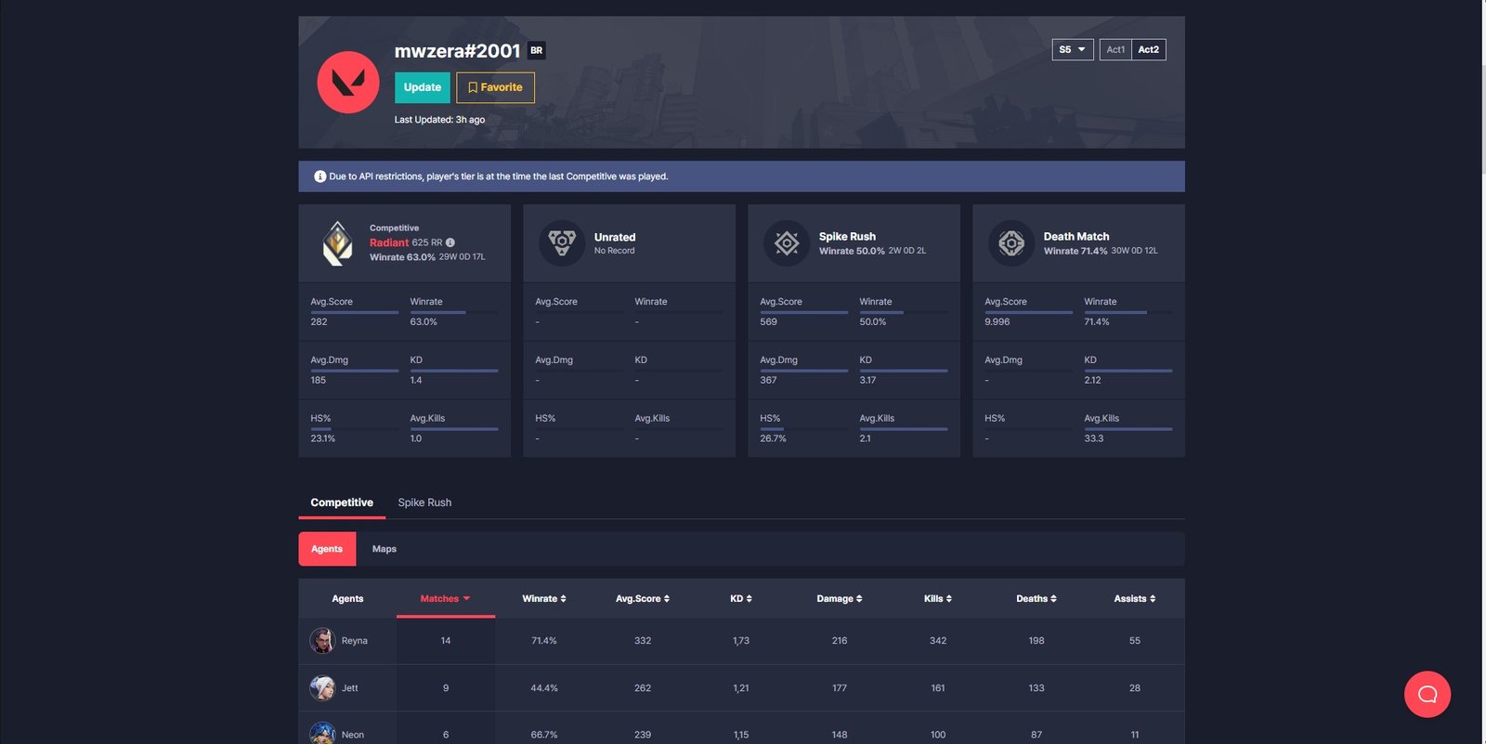
Task: Click Reyna's 71.4% winrate cell
Action: click(544, 641)
